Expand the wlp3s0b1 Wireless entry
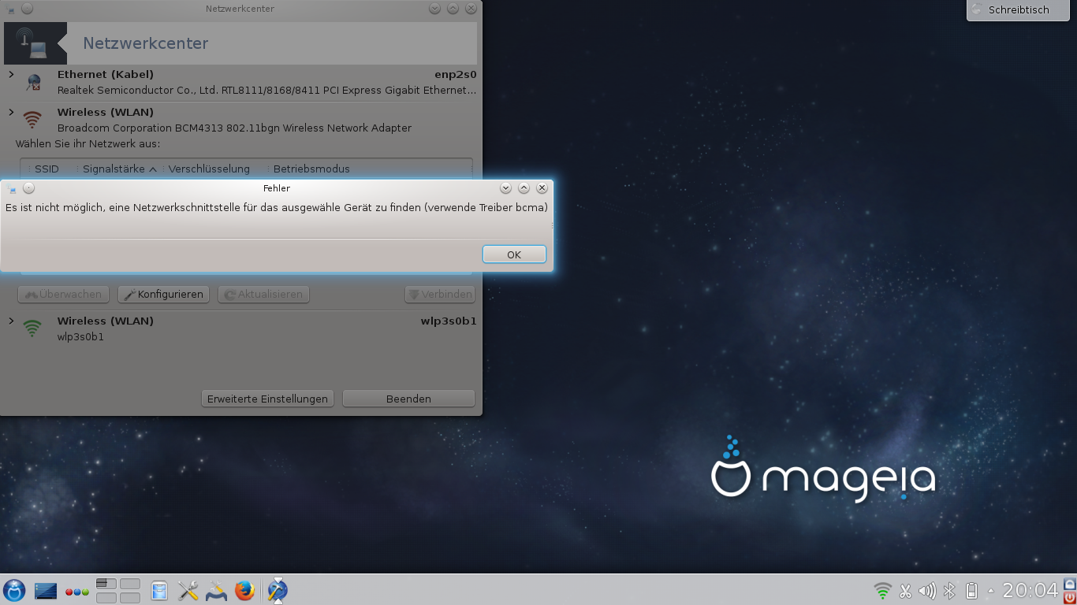This screenshot has width=1077, height=605. [x=11, y=321]
